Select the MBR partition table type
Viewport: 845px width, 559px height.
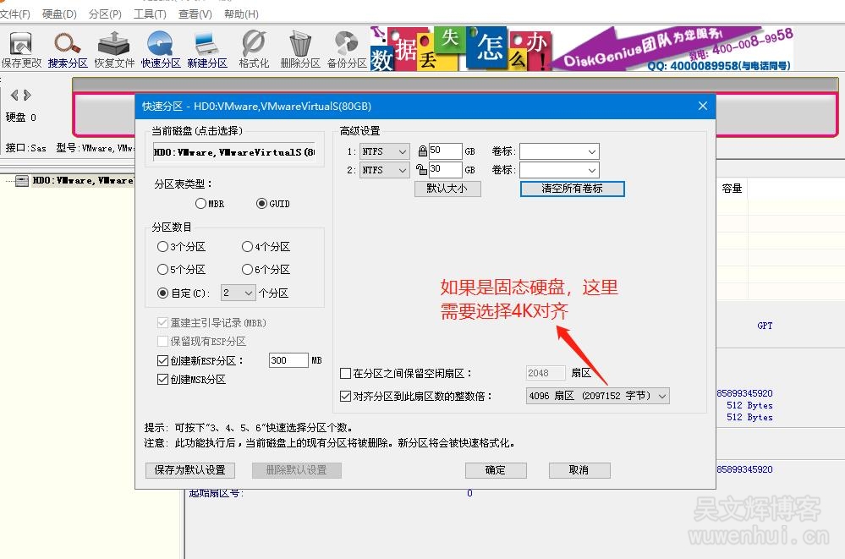(x=200, y=204)
